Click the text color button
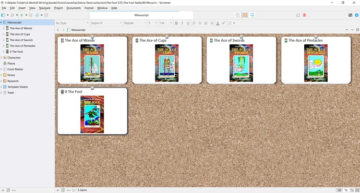 coord(218,23)
